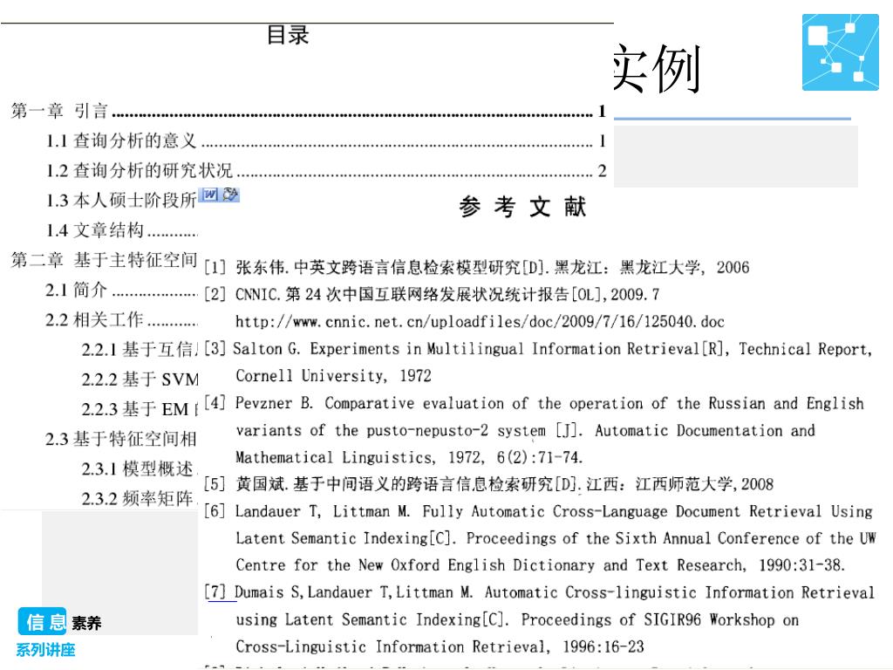Image resolution: width=893 pixels, height=670 pixels.
Task: Open TOC entry 2.2.2 基于 SVM
Action: point(140,379)
